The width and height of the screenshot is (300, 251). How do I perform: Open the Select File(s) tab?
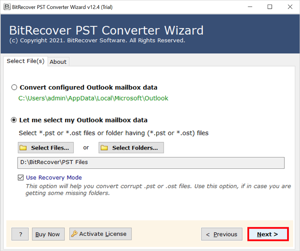pyautogui.click(x=25, y=61)
